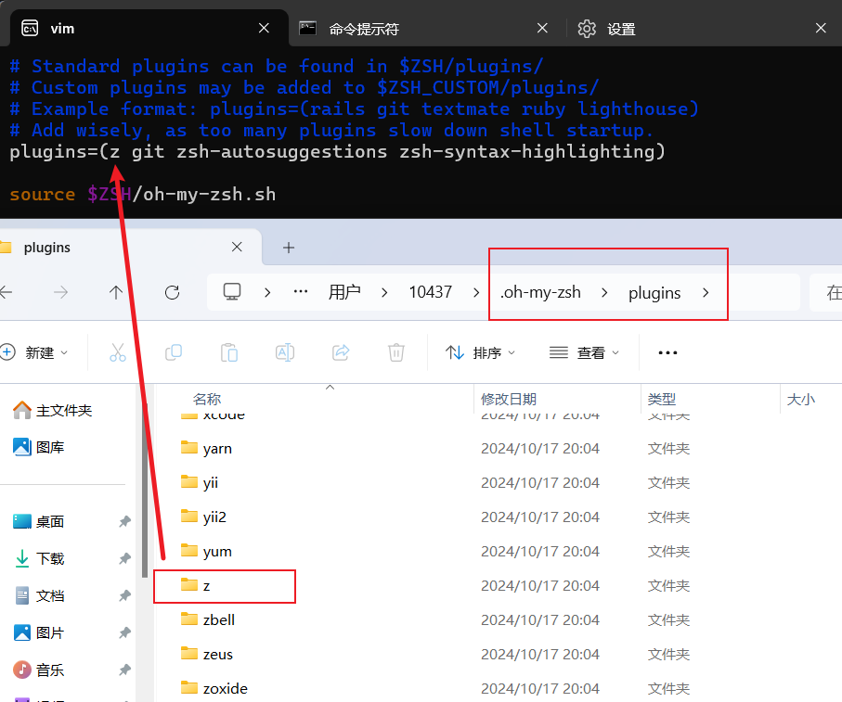Click the Delete trash icon
Screen dimensions: 842x702
coord(396,352)
